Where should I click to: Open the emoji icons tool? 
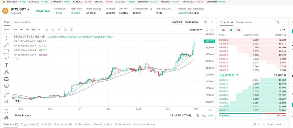coord(6,86)
